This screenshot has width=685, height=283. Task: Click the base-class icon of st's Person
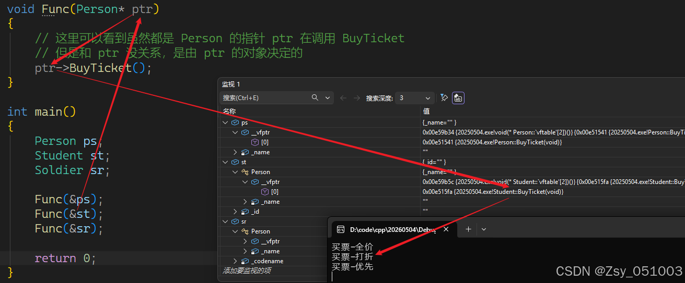click(245, 172)
